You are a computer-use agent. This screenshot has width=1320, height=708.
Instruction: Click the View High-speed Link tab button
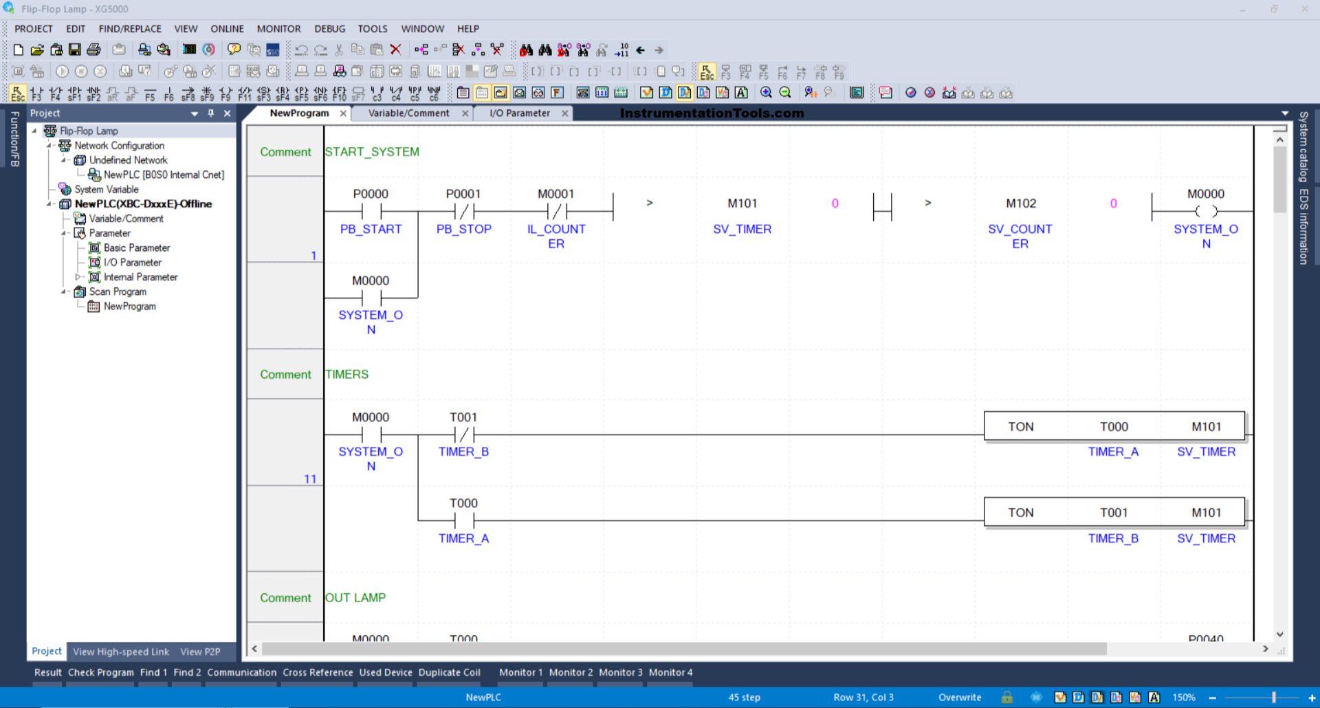[x=121, y=652]
